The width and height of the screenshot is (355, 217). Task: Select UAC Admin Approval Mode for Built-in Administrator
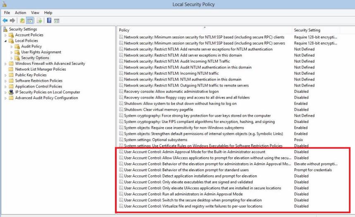(195, 152)
